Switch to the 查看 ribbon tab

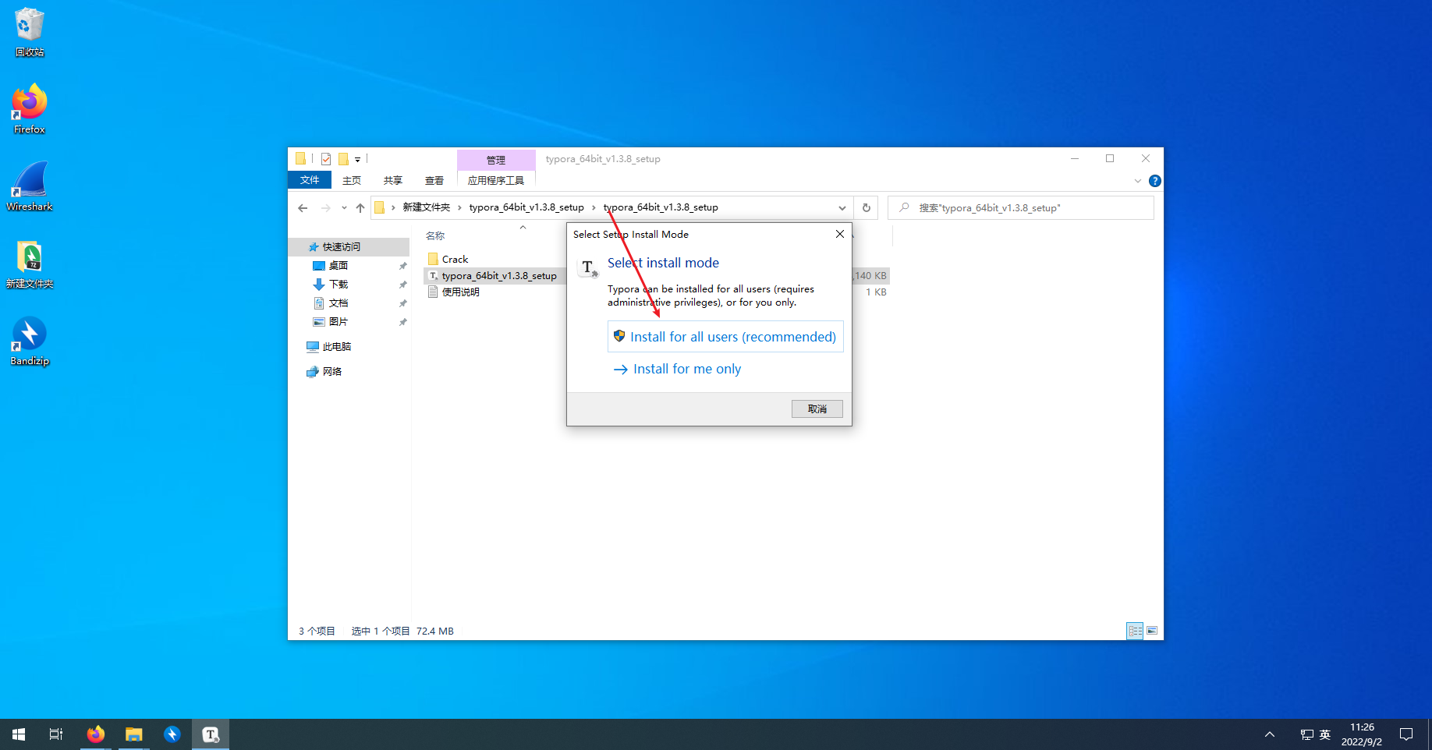434,180
